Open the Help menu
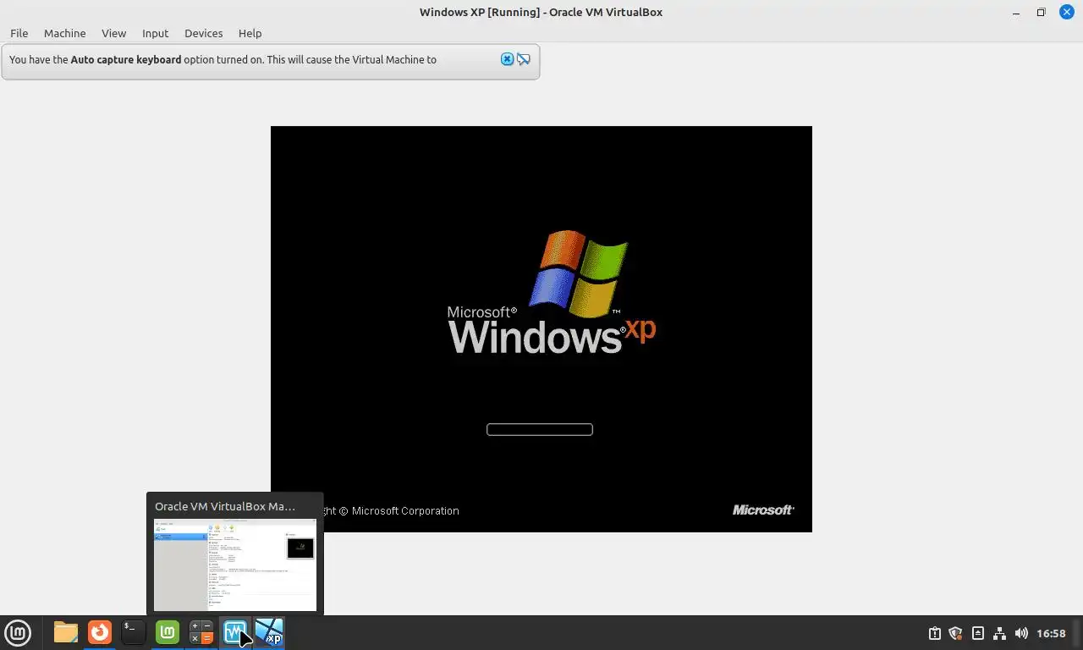Screen dimensions: 1083x650 coord(250,33)
